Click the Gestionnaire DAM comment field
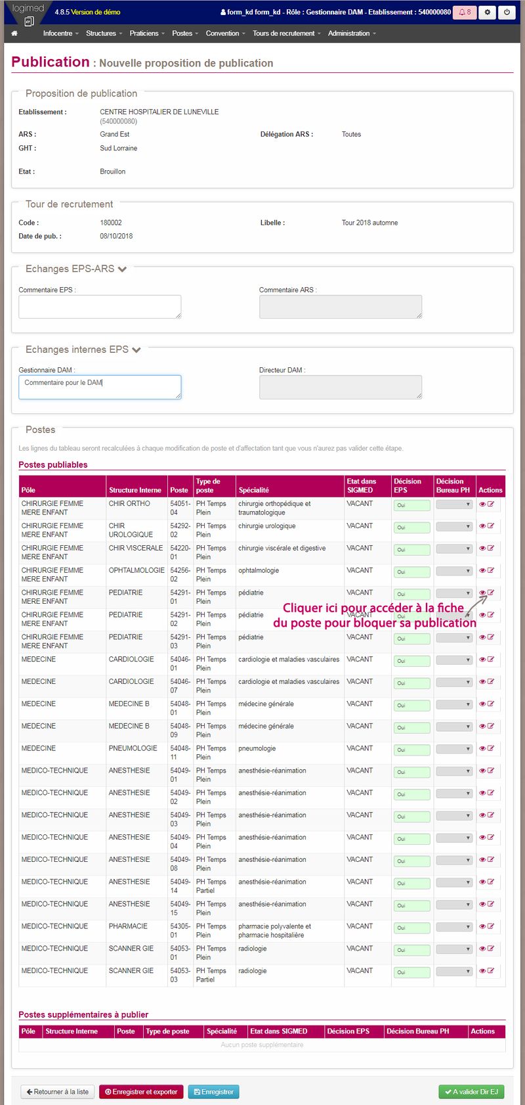This screenshot has width=525, height=1105. [x=100, y=387]
